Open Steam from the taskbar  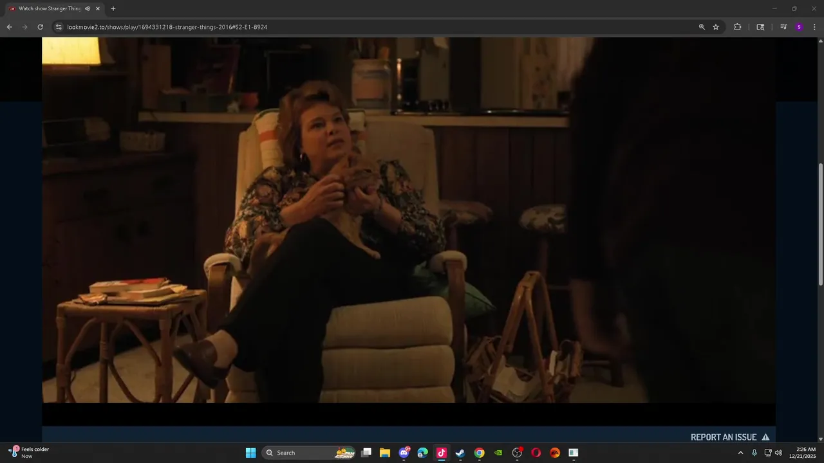460,453
